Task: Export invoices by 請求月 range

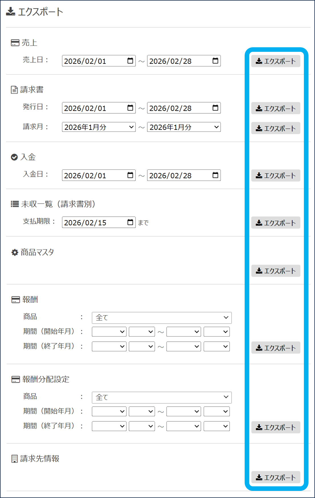Action: pyautogui.click(x=275, y=128)
